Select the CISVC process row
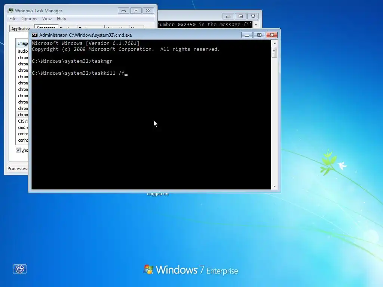 (23, 121)
